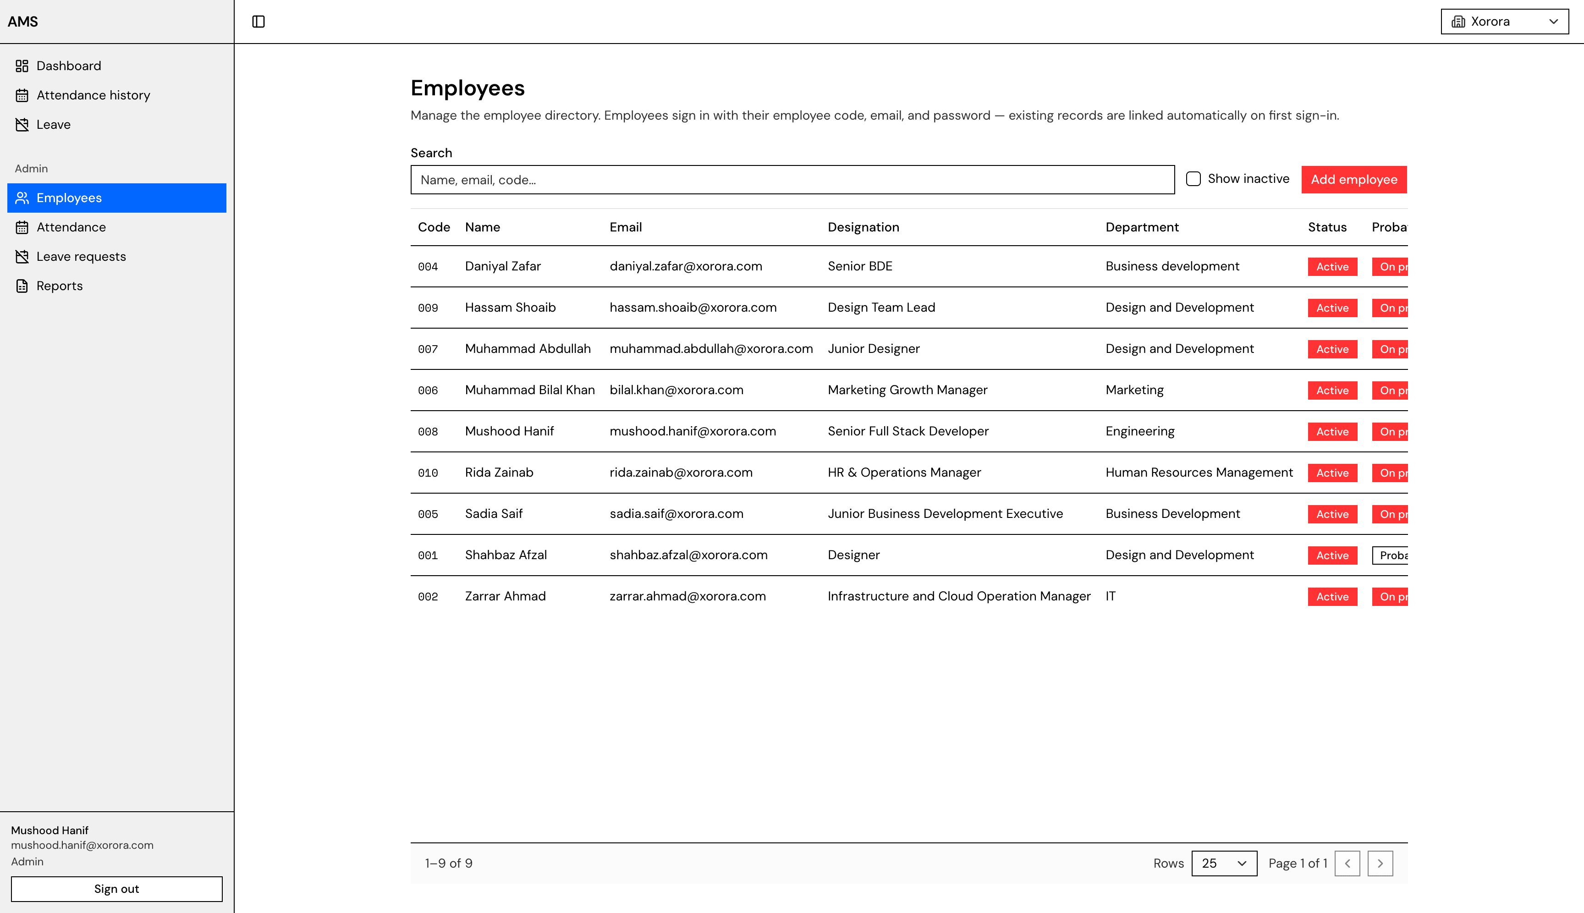This screenshot has height=913, width=1584.
Task: Focus the employee search field
Action: pos(792,180)
